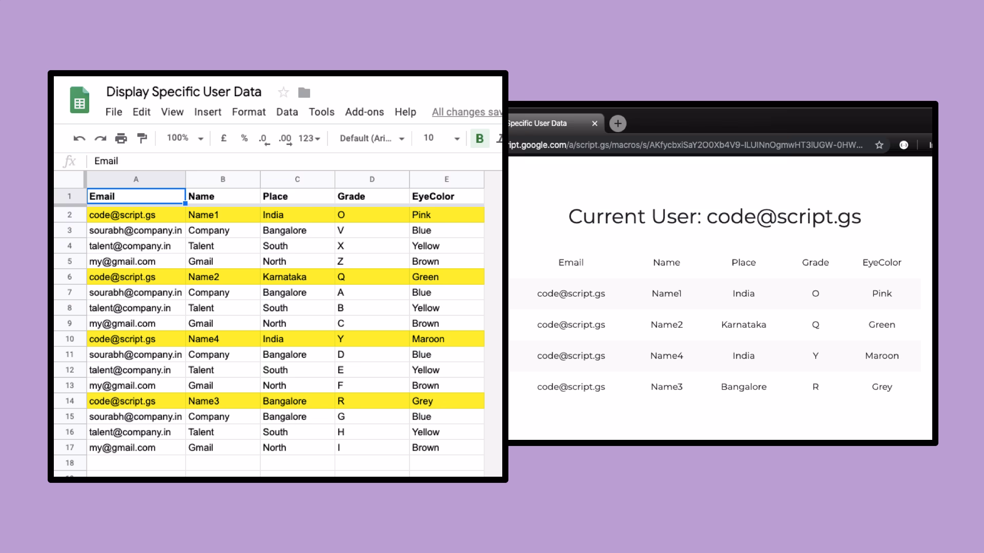The image size is (984, 553).
Task: Open the Print icon
Action: [x=121, y=138]
